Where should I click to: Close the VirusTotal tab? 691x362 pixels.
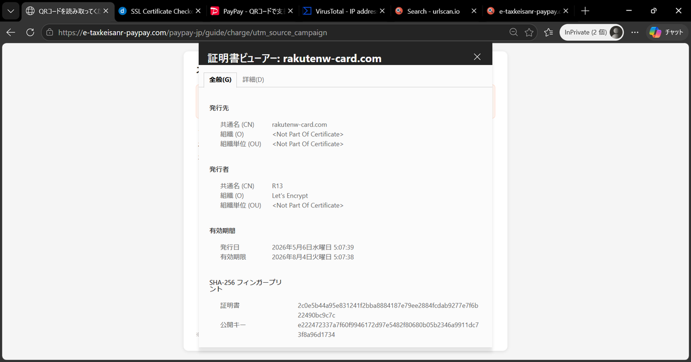(382, 11)
